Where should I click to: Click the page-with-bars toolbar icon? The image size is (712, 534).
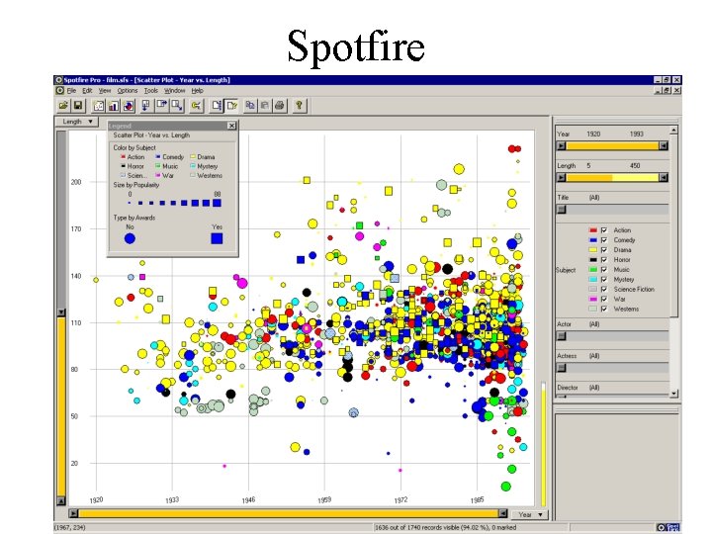(217, 106)
